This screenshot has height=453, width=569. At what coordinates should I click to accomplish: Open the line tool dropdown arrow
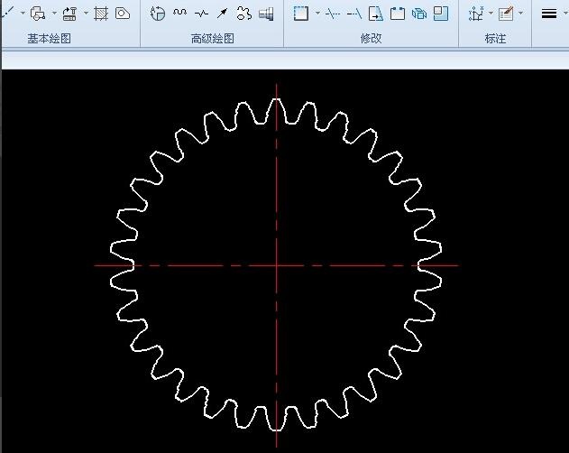pyautogui.click(x=23, y=14)
